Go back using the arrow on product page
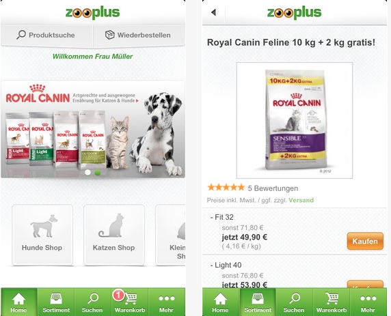 pos(213,12)
